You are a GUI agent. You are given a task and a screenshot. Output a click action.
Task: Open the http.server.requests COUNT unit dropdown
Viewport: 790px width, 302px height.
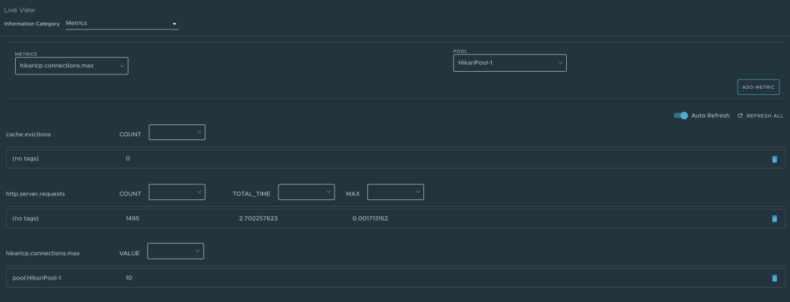point(177,191)
